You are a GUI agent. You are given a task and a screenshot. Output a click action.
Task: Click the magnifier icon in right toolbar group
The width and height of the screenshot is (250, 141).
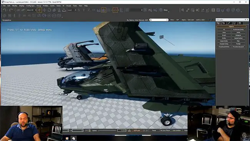183,10
